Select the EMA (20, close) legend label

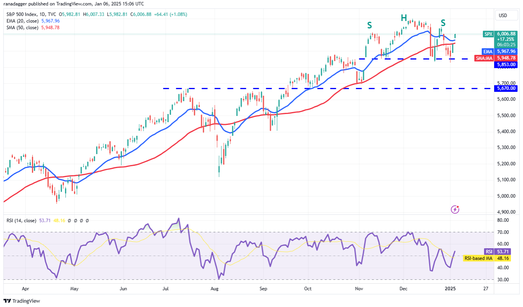click(23, 21)
